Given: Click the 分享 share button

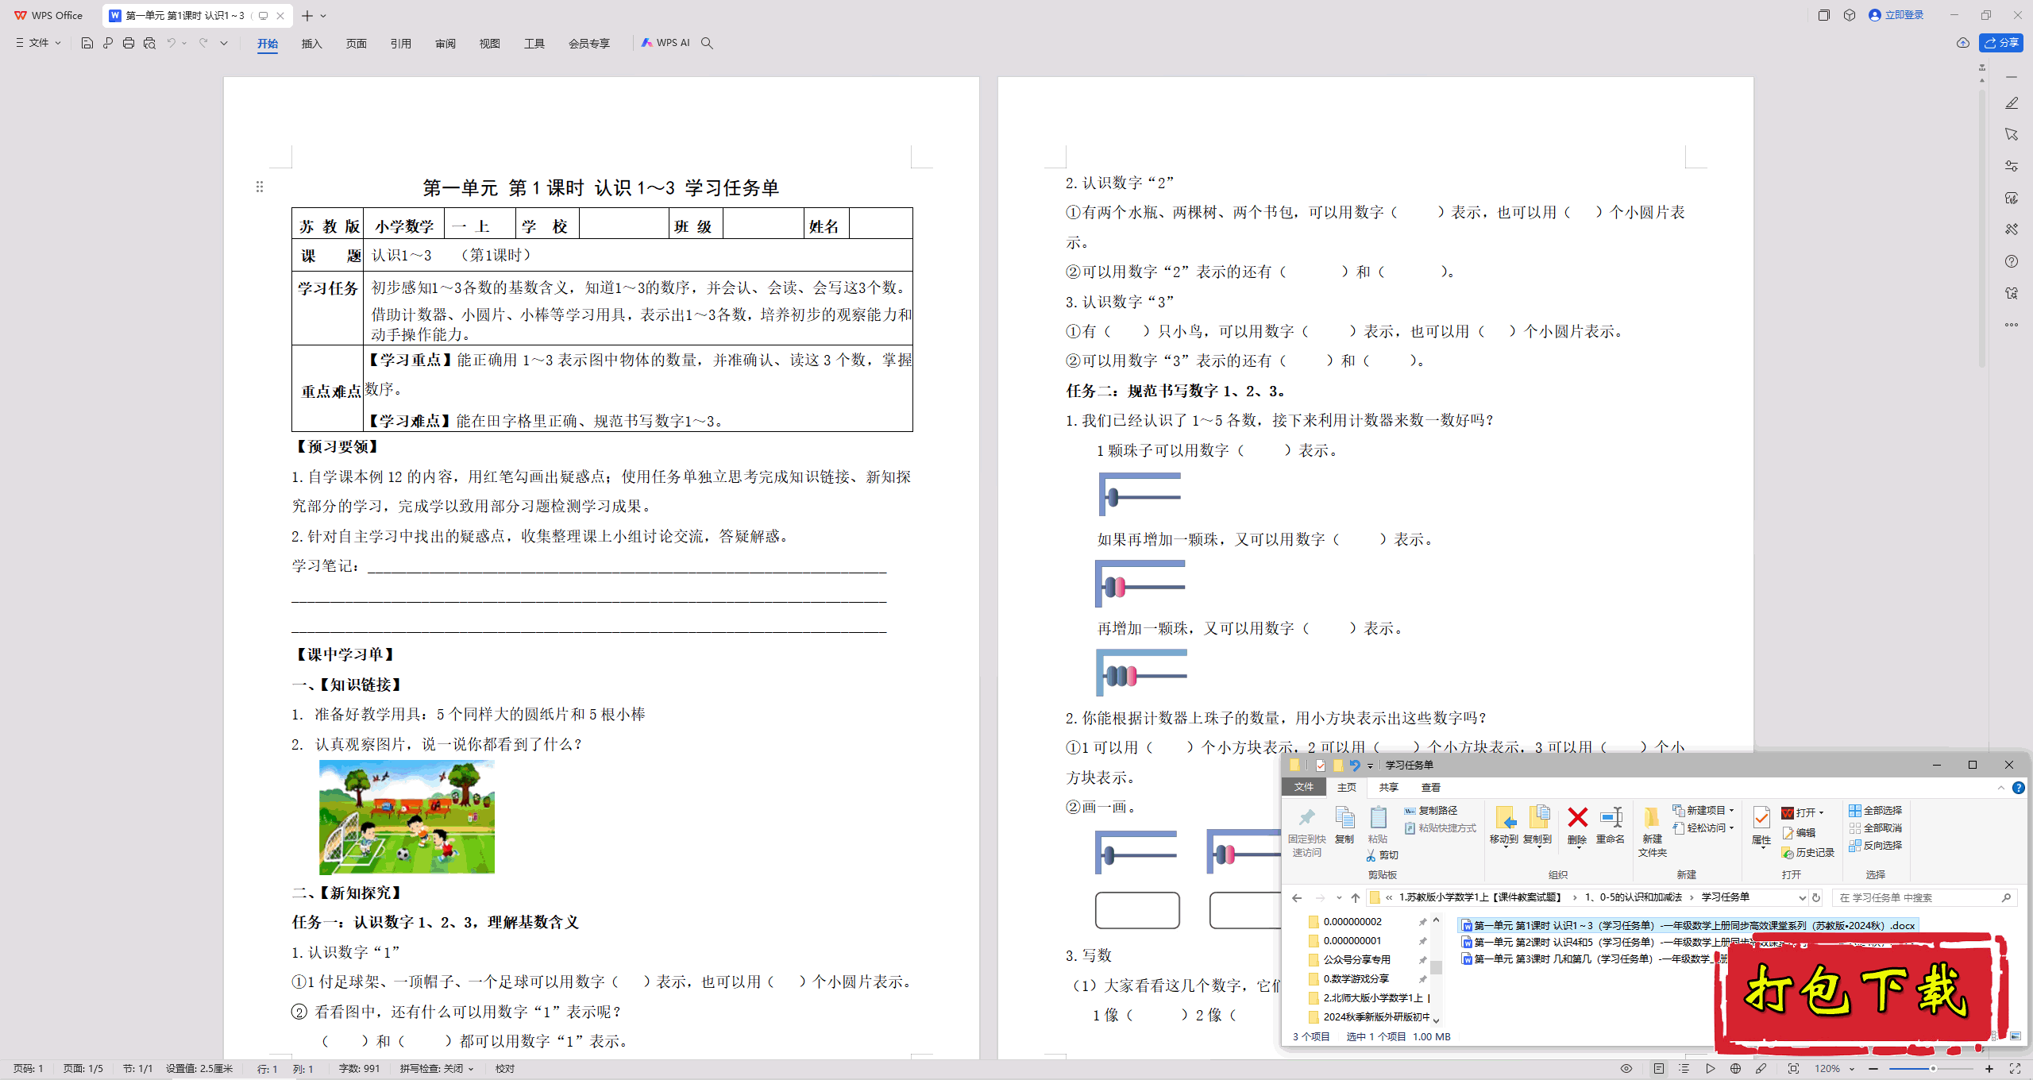Looking at the screenshot, I should tap(2001, 43).
